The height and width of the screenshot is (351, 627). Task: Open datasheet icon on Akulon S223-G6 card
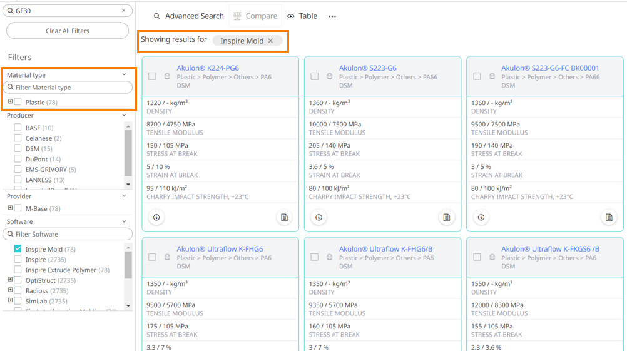(x=446, y=218)
